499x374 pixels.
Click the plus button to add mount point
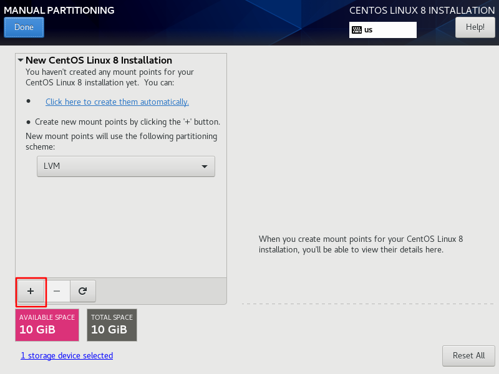[x=31, y=291]
